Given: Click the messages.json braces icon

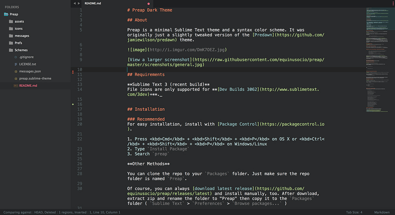Looking at the screenshot, I should (x=16, y=71).
